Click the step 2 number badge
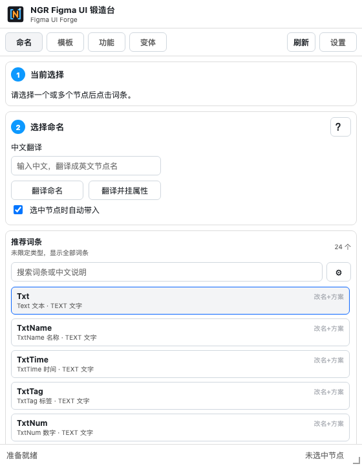Screen dimensions: 362x466 click(18, 128)
